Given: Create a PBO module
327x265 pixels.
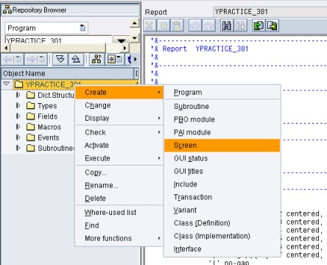Looking at the screenshot, I should (222, 119).
